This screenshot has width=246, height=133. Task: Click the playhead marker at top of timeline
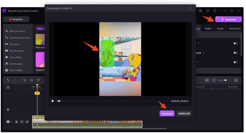[x=37, y=85]
